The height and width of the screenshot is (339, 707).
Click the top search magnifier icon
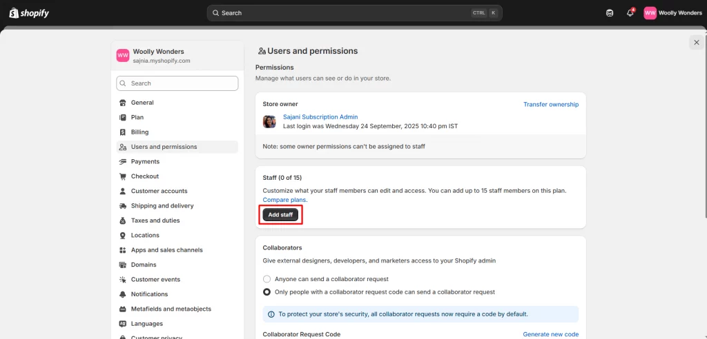coord(215,13)
